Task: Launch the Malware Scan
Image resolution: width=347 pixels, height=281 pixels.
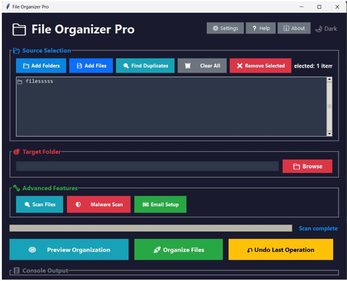Action: 98,205
